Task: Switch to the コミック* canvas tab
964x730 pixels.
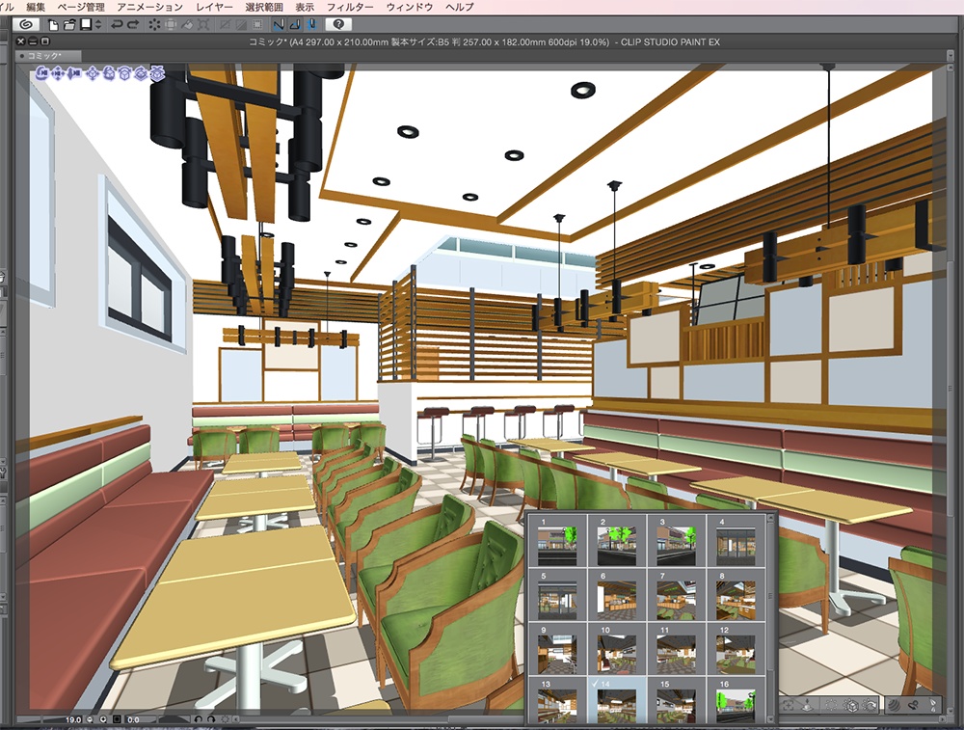Action: [48, 56]
